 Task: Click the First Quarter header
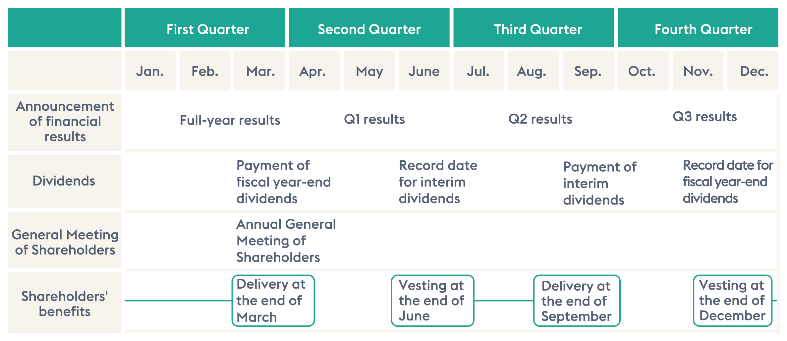tap(205, 28)
